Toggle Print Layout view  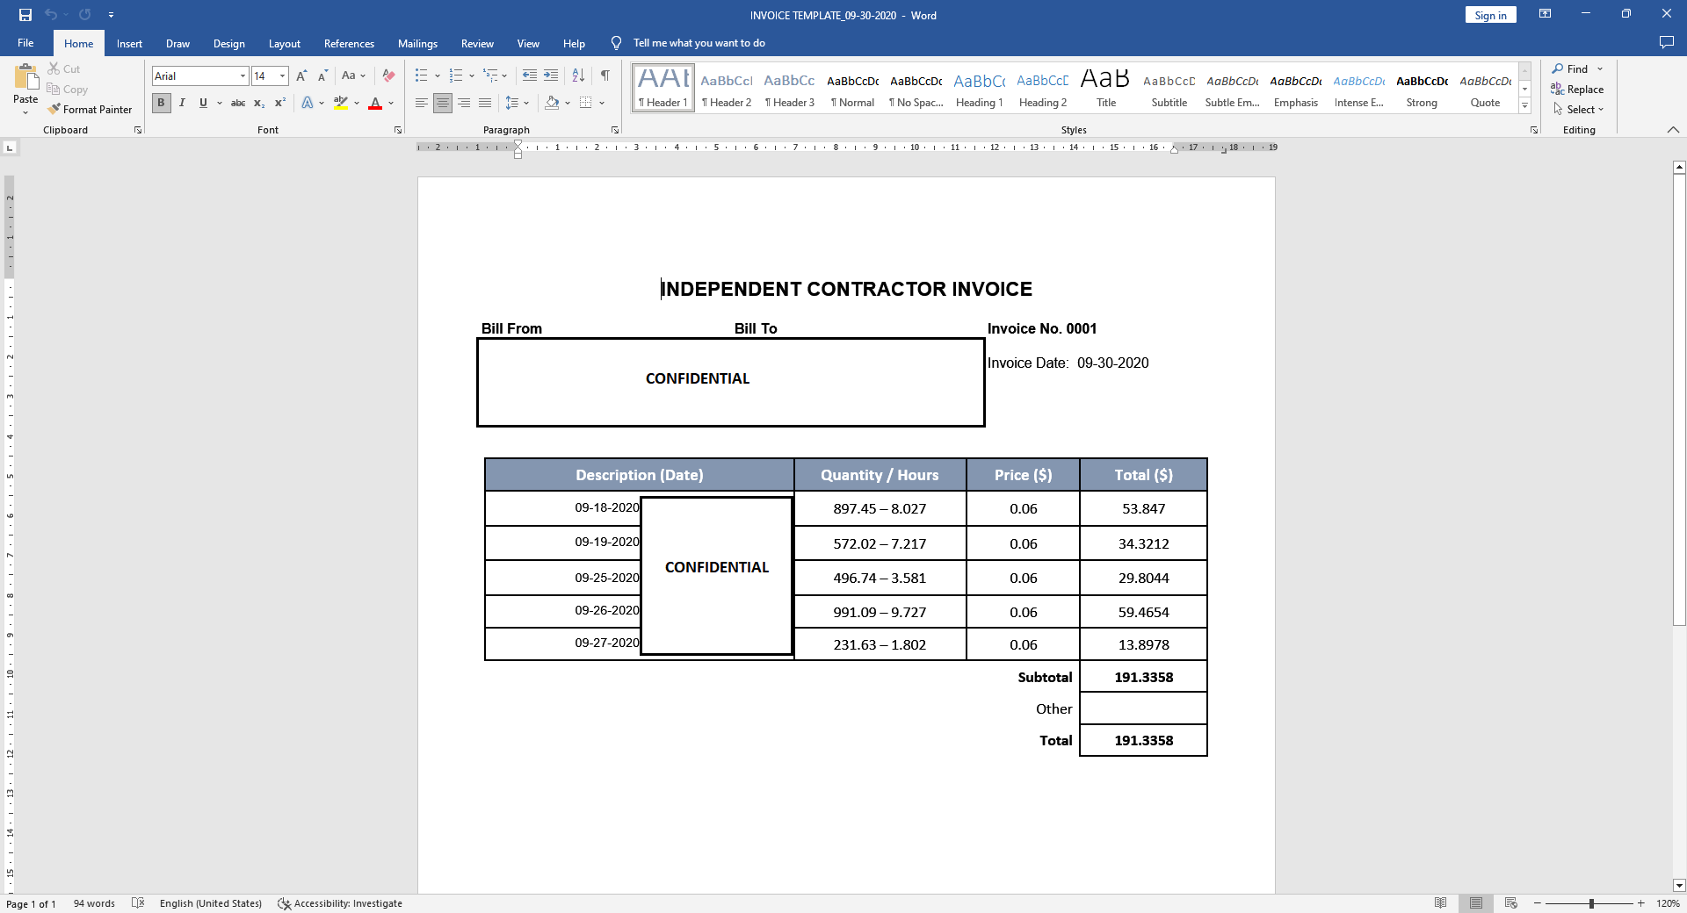tap(1476, 903)
